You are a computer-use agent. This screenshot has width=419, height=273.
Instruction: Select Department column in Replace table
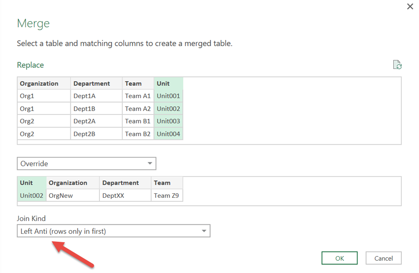[96, 83]
